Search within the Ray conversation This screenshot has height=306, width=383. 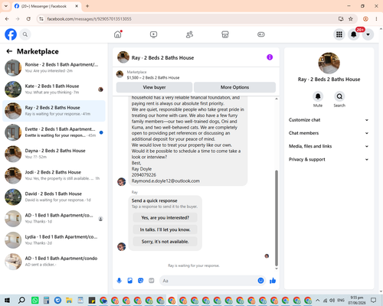(x=339, y=96)
